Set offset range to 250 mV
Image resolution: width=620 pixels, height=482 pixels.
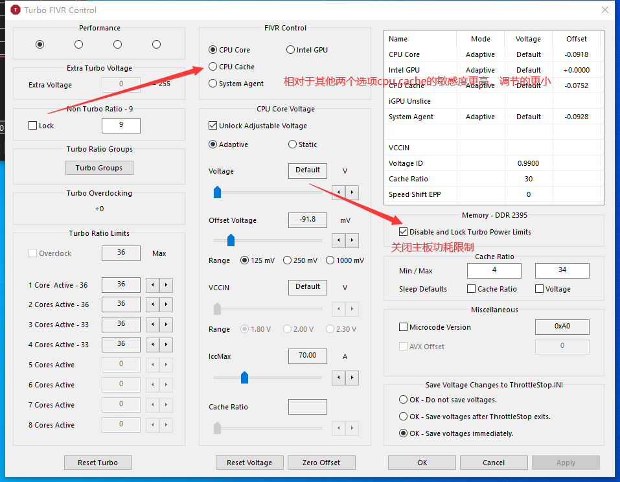click(301, 260)
